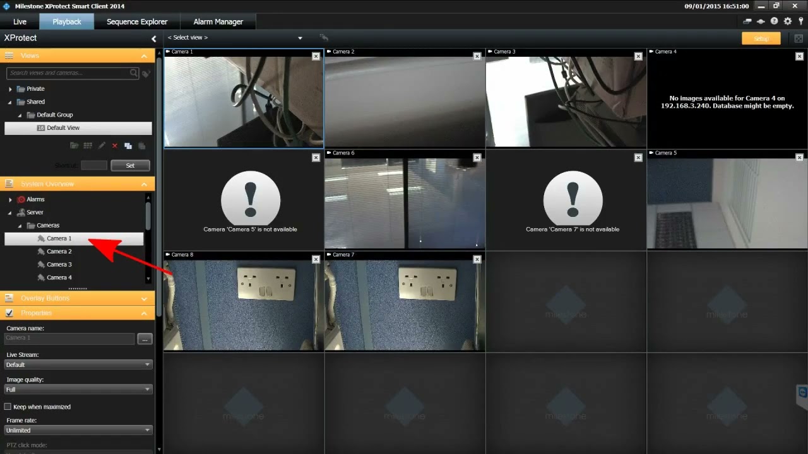This screenshot has width=808, height=454.
Task: Open the Select view dropdown
Action: (235, 38)
